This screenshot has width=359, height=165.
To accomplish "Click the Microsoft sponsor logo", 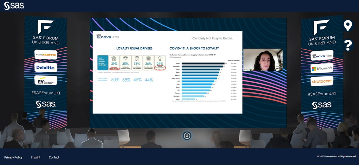I will point(322,68).
